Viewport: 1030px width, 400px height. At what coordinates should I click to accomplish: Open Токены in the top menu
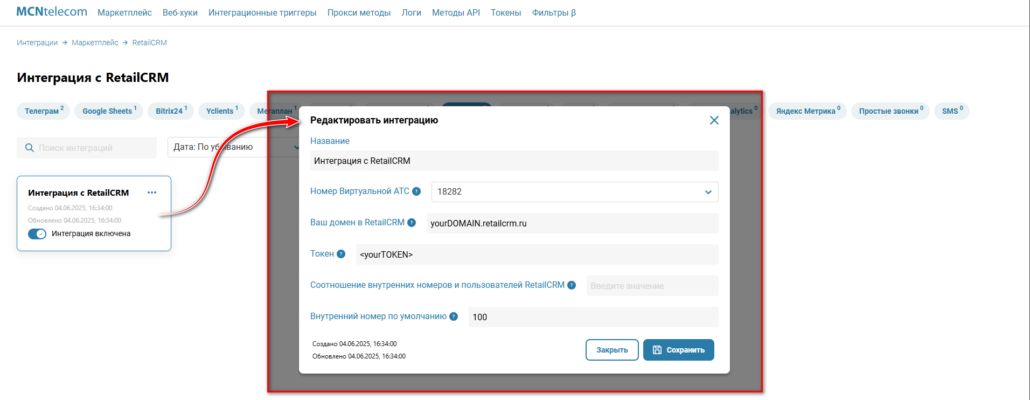click(506, 12)
